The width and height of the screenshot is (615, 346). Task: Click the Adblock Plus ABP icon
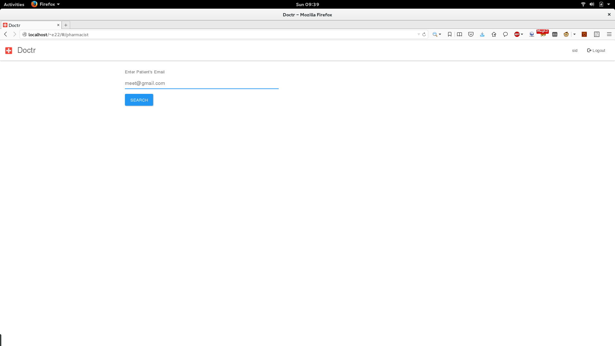coord(517,34)
